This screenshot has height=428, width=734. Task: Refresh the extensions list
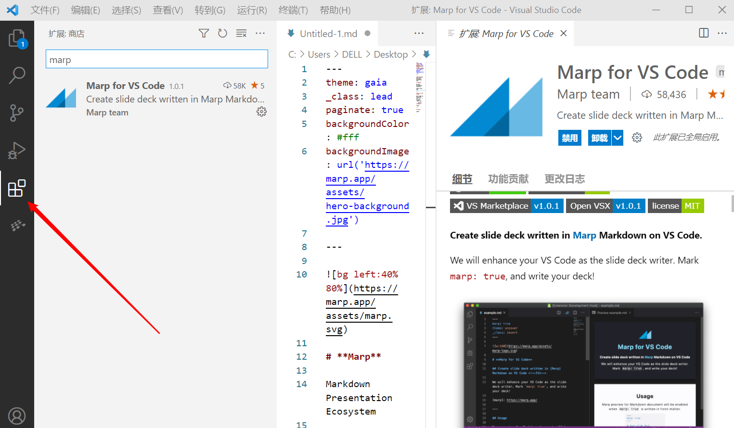[x=222, y=33]
